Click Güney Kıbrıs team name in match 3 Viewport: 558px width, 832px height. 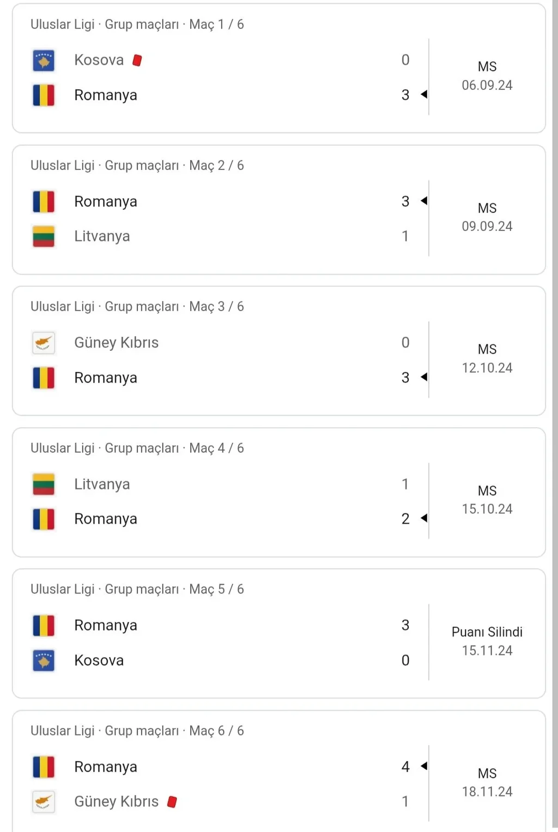tap(117, 343)
